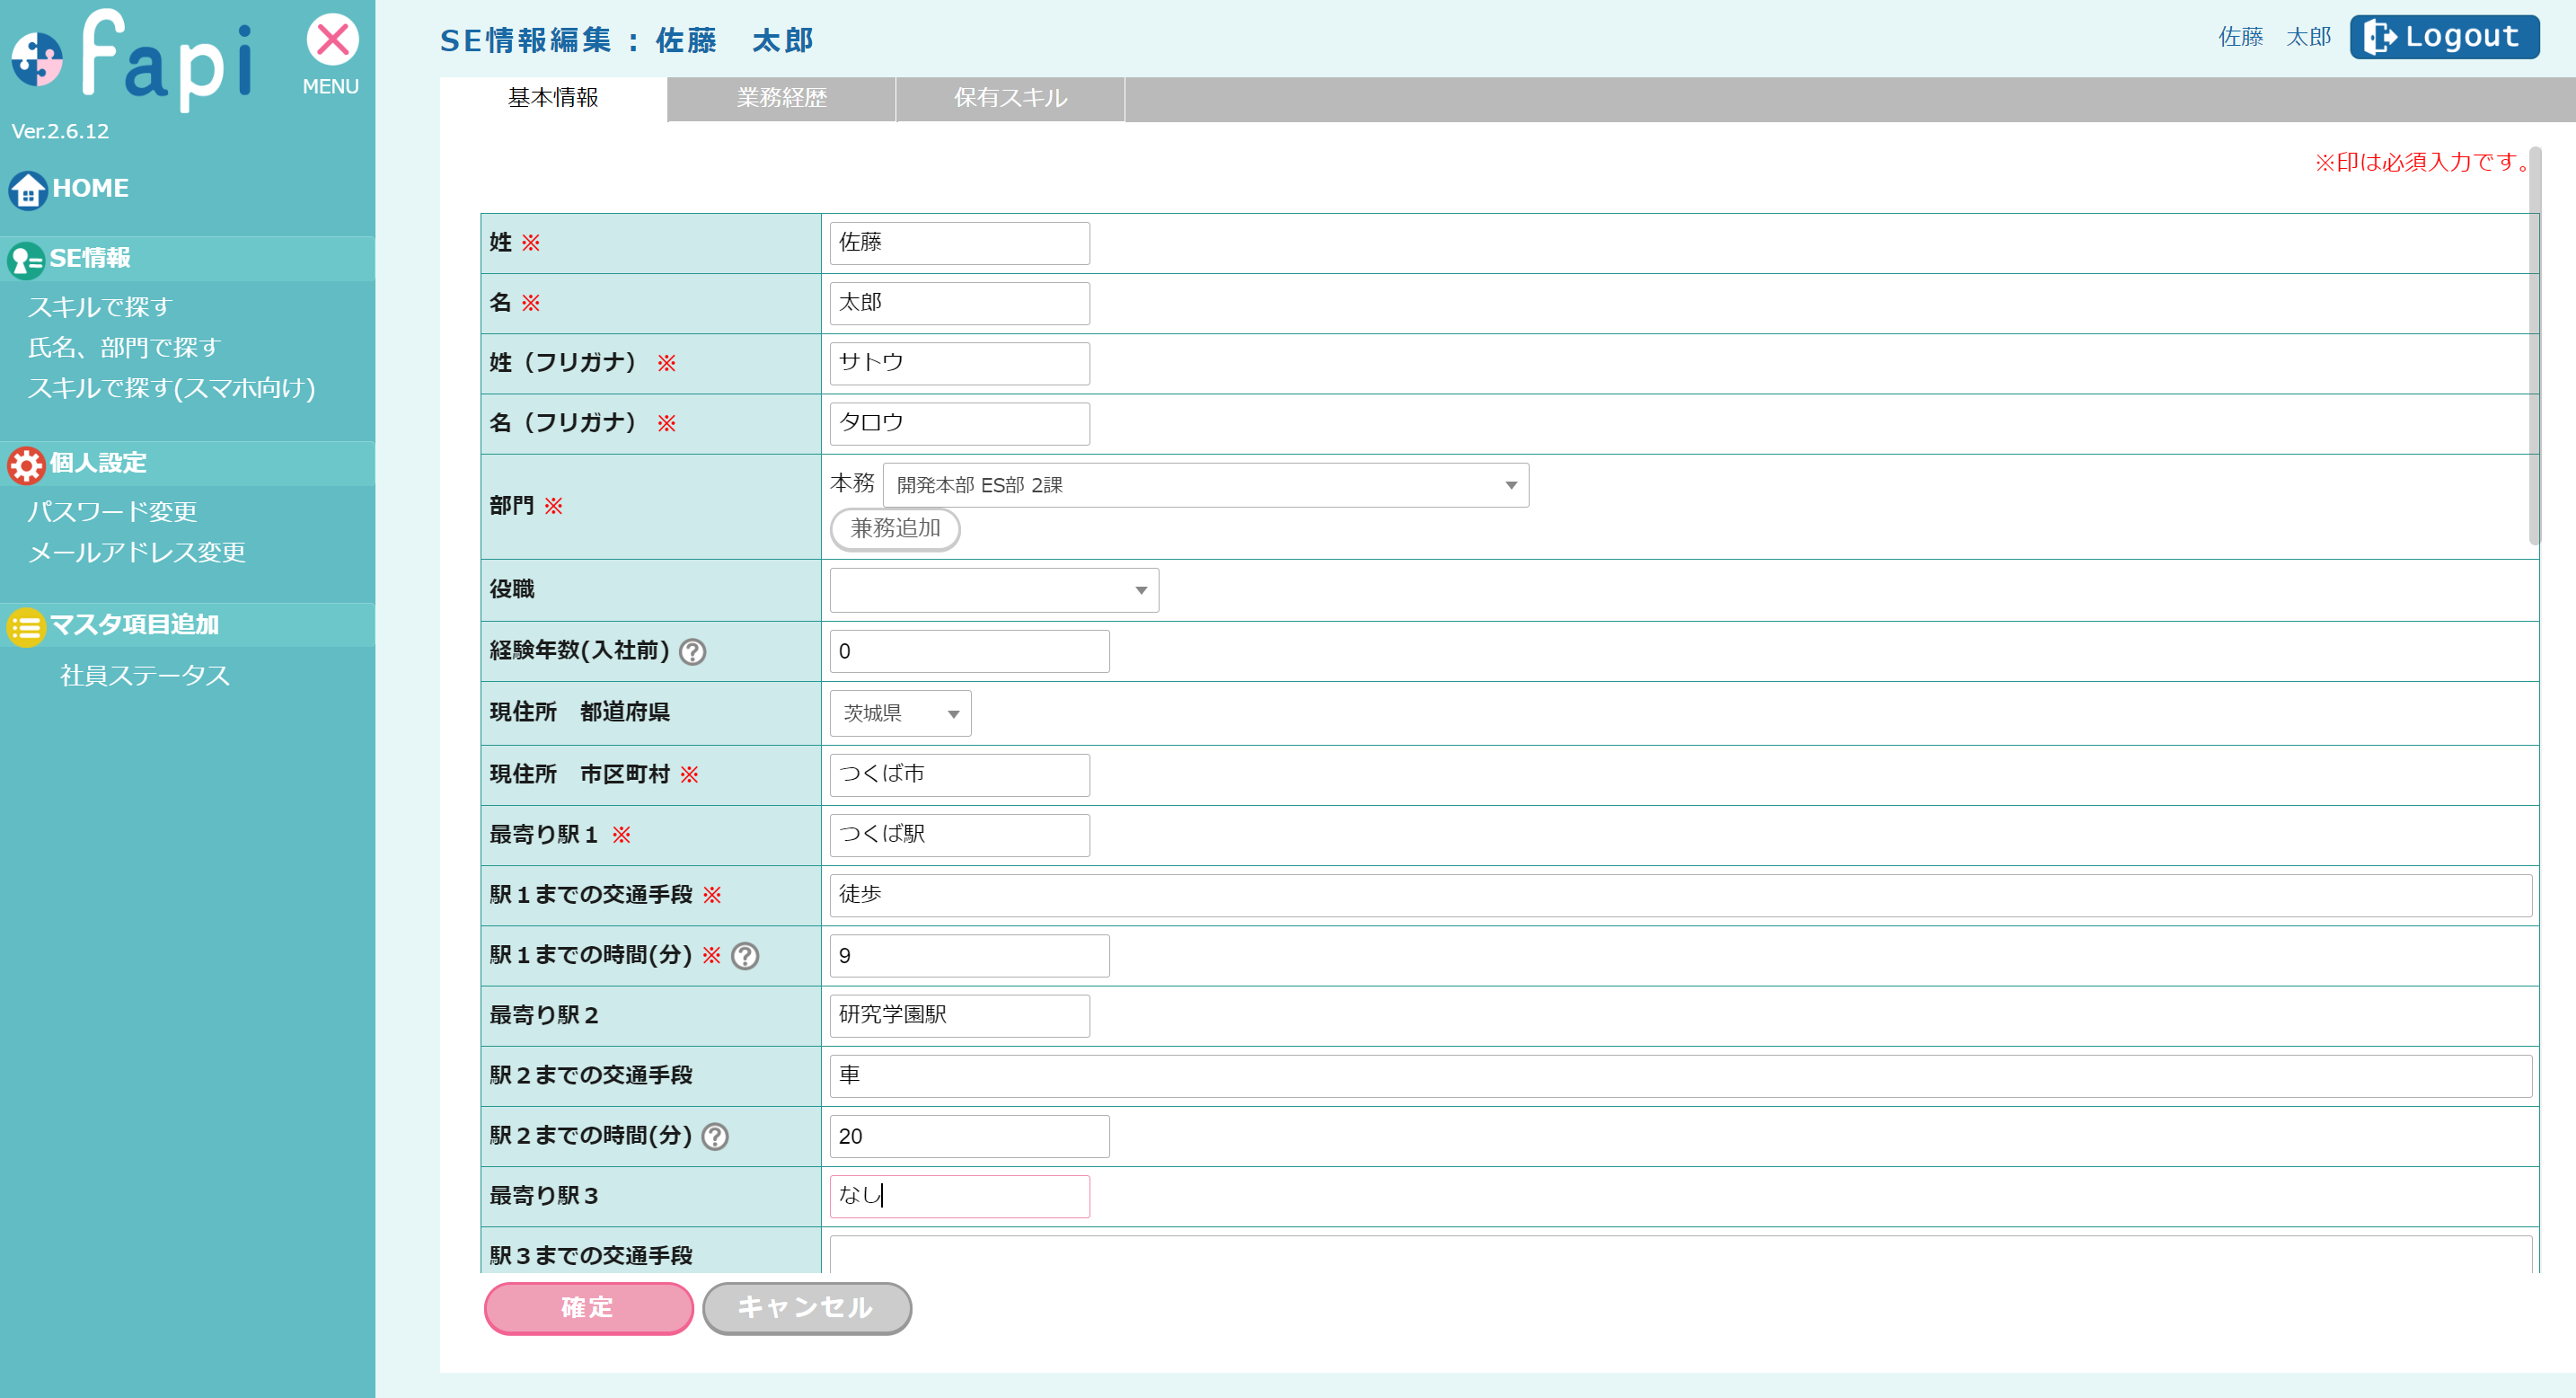This screenshot has height=1398, width=2576.
Task: Open help icon beside 駅2までの時間(分)
Action: pos(715,1137)
